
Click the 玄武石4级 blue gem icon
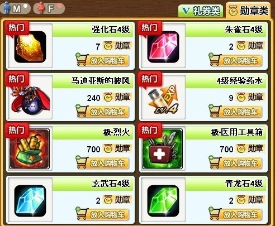pyautogui.click(x=30, y=201)
